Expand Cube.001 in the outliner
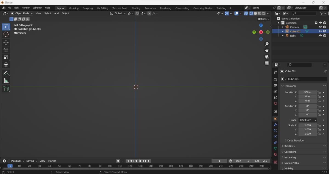This screenshot has width=329, height=174. click(283, 31)
